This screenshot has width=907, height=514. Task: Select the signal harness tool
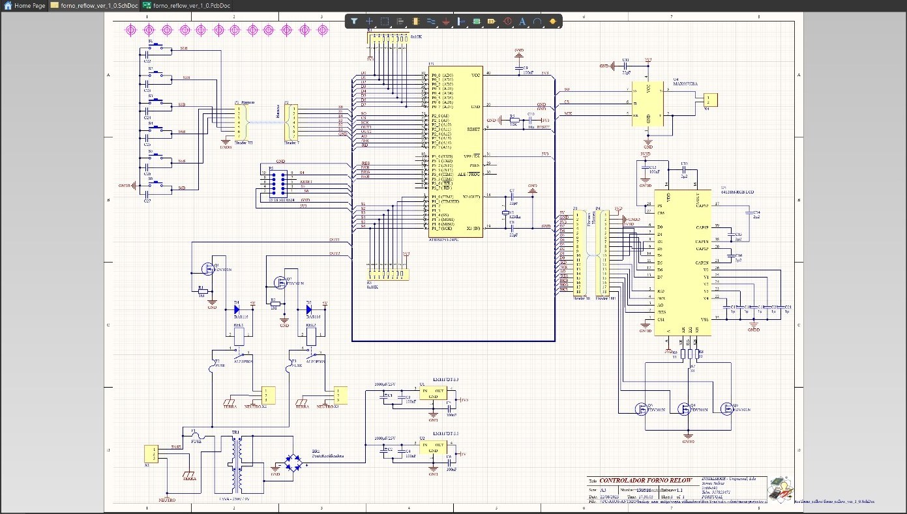tap(462, 21)
